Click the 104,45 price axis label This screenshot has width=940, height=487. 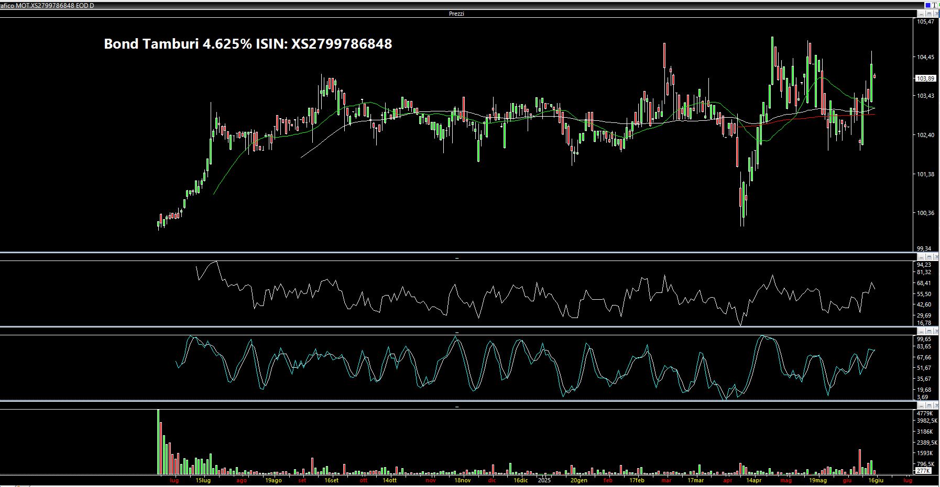[926, 57]
